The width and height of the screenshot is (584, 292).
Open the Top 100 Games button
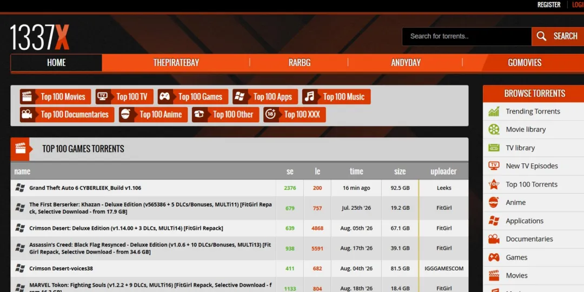[193, 96]
